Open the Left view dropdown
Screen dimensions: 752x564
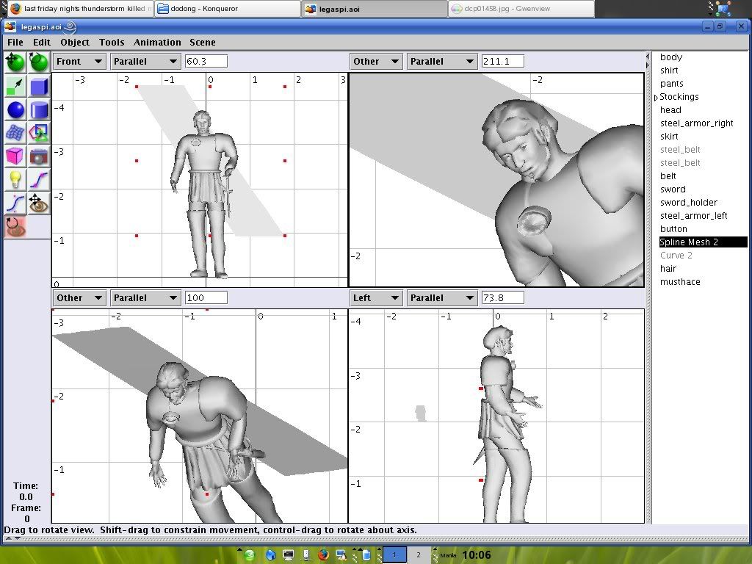click(x=376, y=298)
